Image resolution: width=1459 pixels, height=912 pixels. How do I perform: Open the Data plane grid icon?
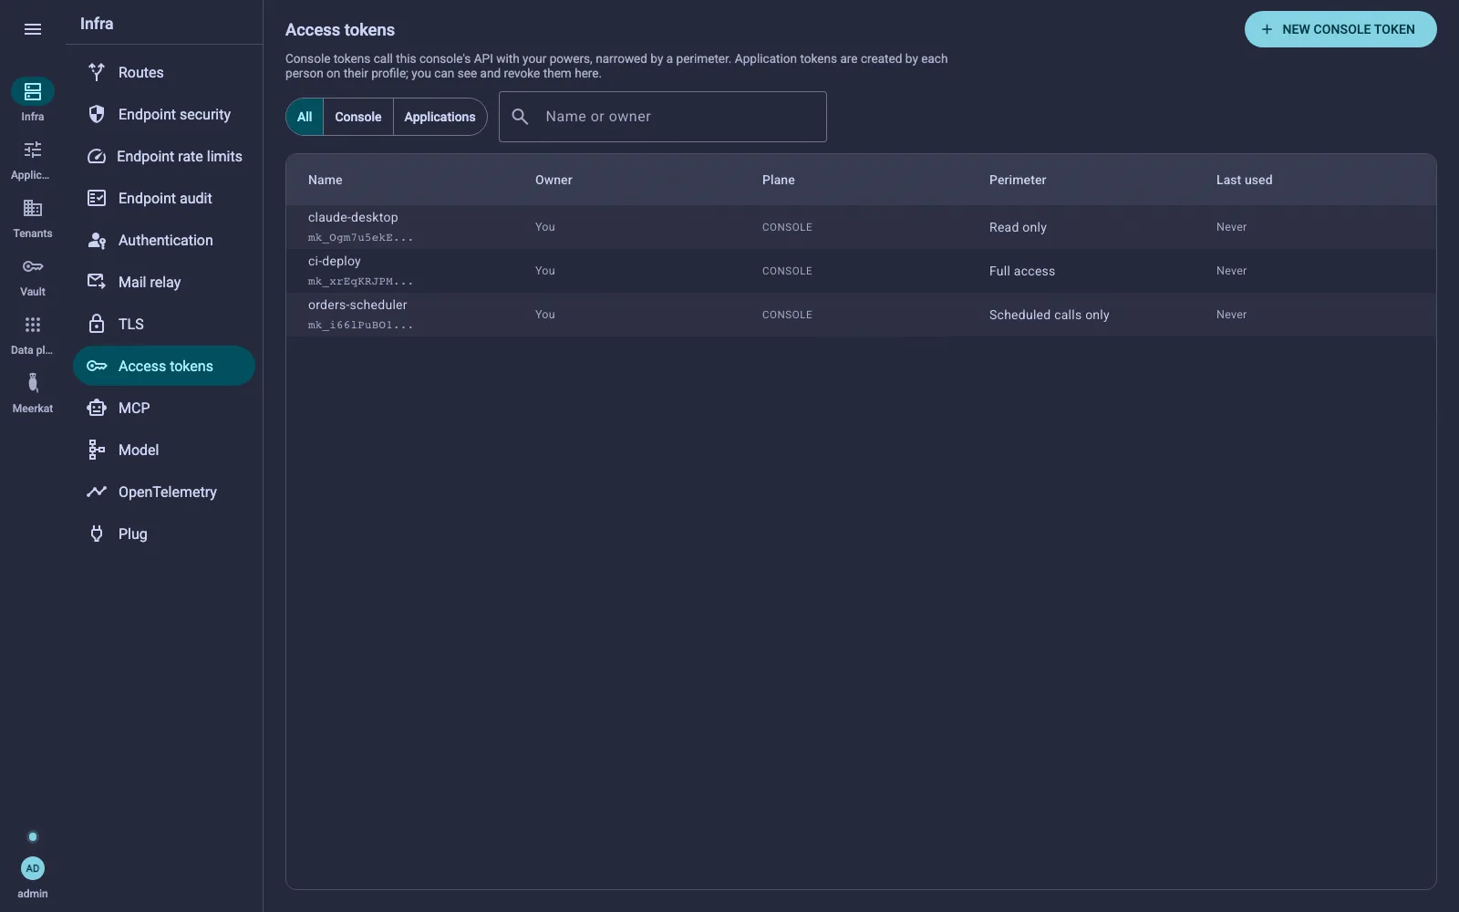pyautogui.click(x=33, y=325)
